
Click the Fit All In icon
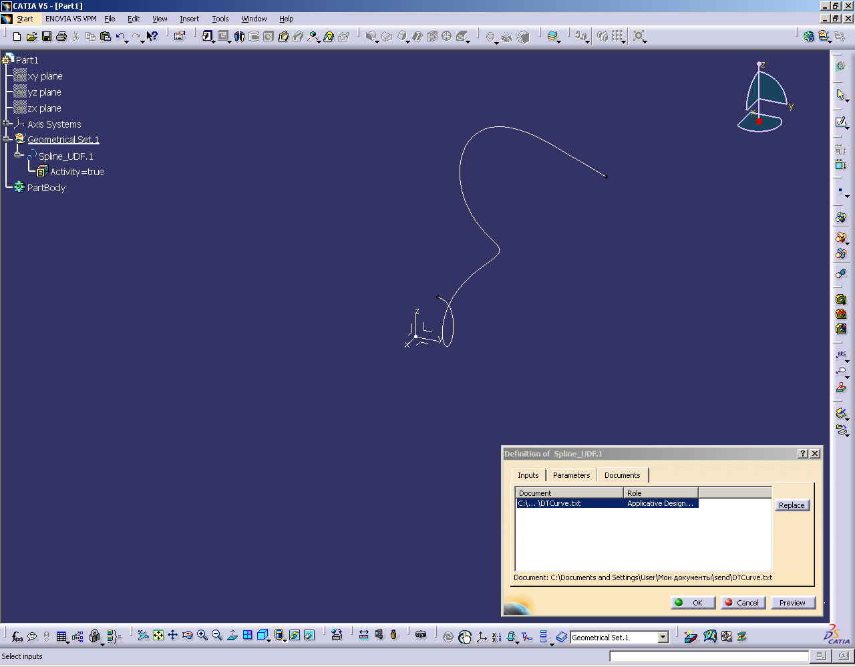(158, 636)
